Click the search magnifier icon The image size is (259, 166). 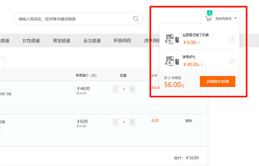[x=136, y=19]
